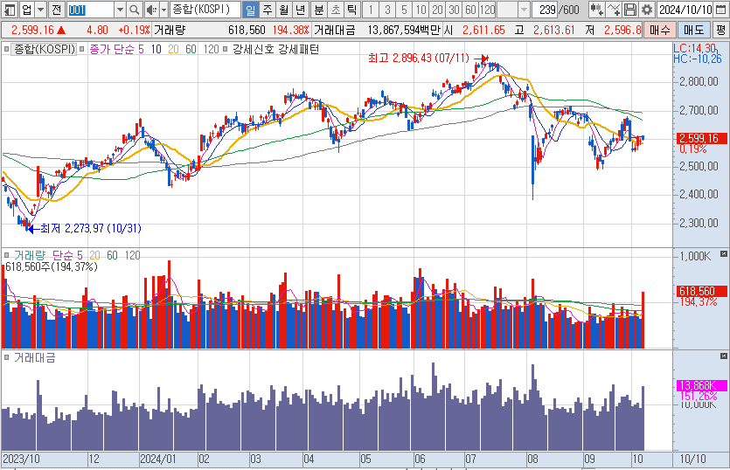Click the 종가 단순 moving average legend
The image size is (730, 470).
[x=111, y=49]
